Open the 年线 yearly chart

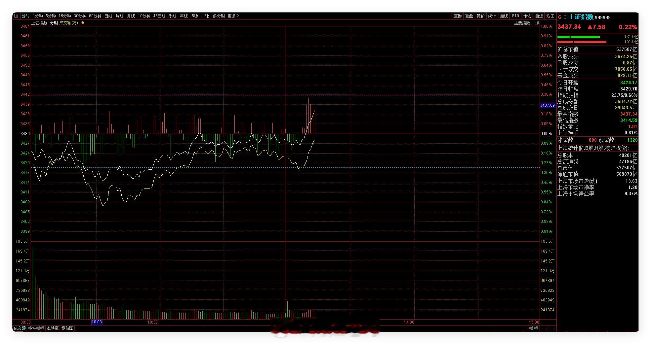184,16
